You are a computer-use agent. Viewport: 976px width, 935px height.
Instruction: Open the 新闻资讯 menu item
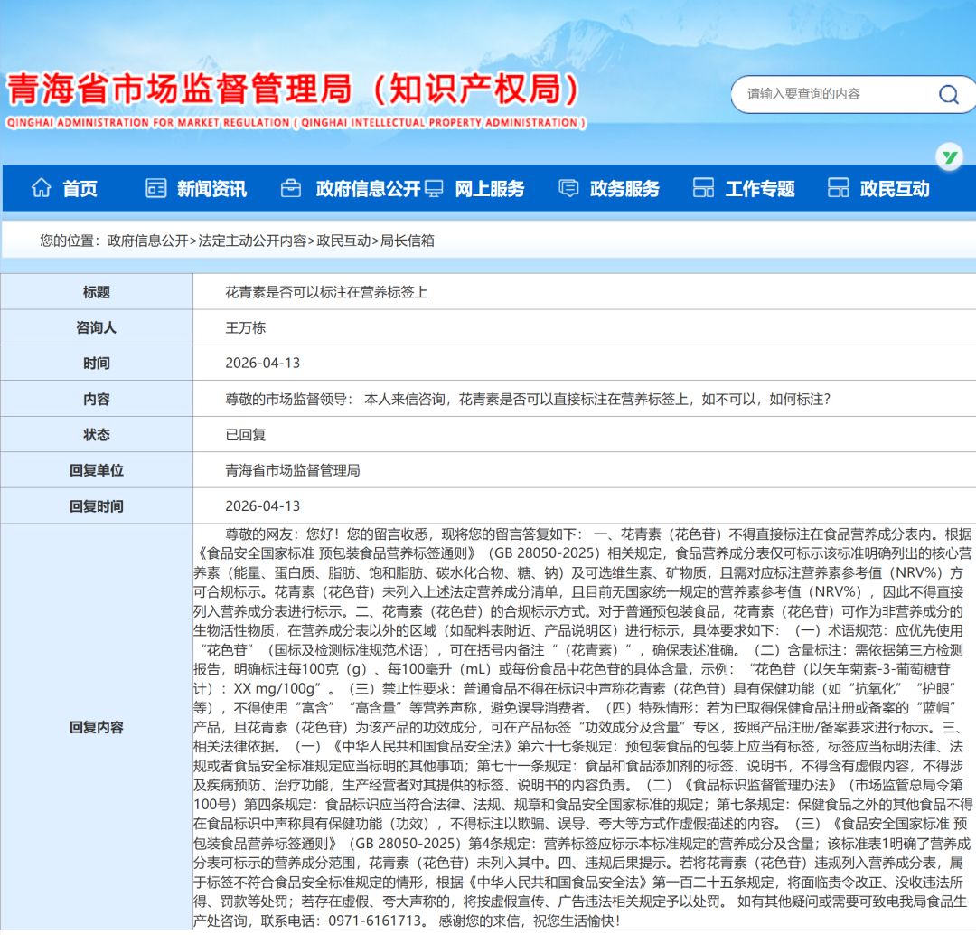pyautogui.click(x=211, y=189)
